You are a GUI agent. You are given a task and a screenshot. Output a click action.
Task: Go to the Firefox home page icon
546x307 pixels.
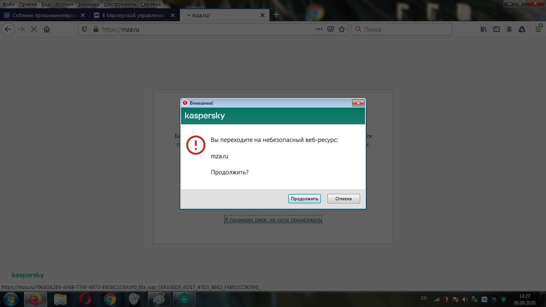point(47,29)
